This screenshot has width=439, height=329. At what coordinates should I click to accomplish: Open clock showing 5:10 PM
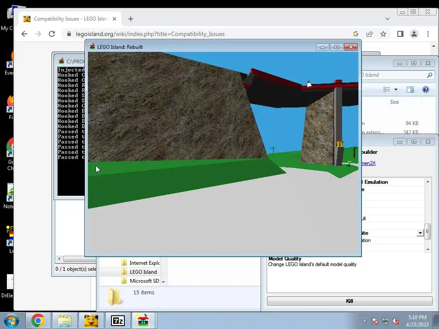pos(417,321)
